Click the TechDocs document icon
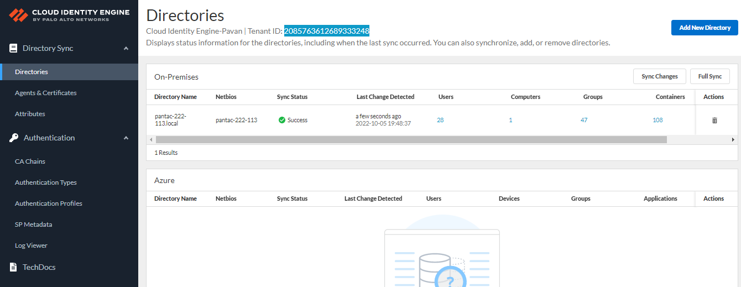741x287 pixels. point(13,267)
